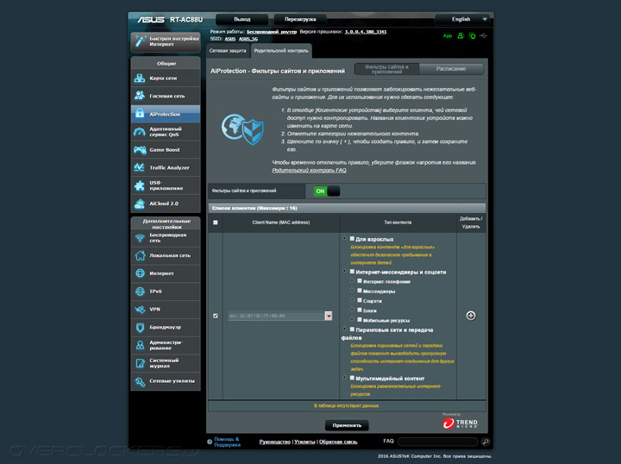Viewport: 621px width, 464px height.
Task: Click the USB status icon in header
Action: tap(483, 35)
